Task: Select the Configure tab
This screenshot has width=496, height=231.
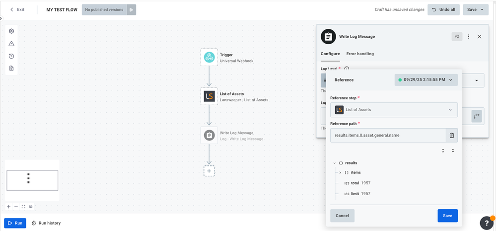Action: [x=330, y=54]
